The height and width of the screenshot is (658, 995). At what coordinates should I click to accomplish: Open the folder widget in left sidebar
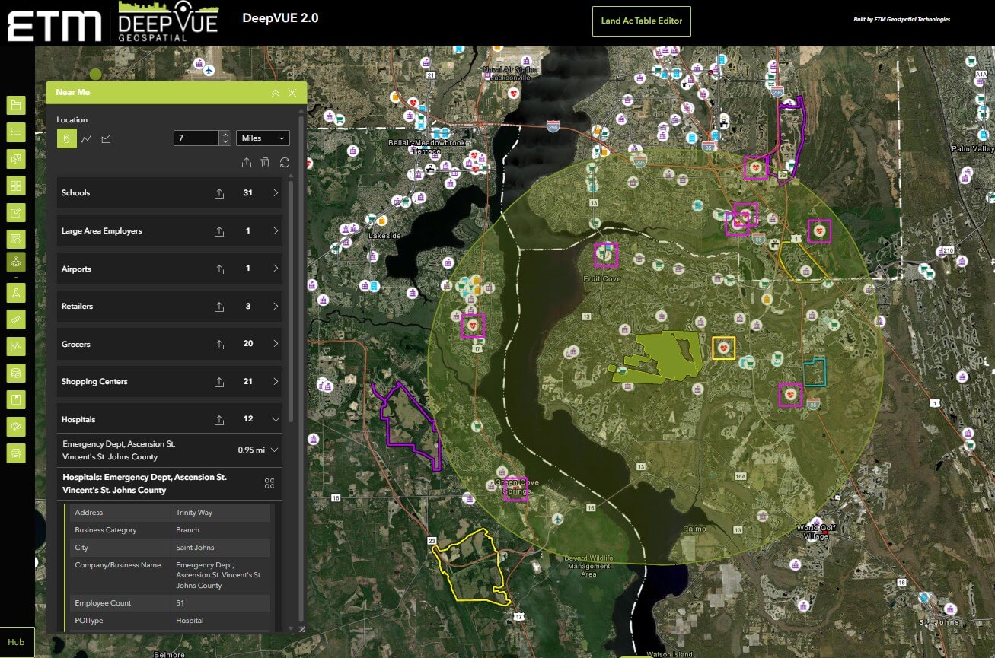[16, 105]
